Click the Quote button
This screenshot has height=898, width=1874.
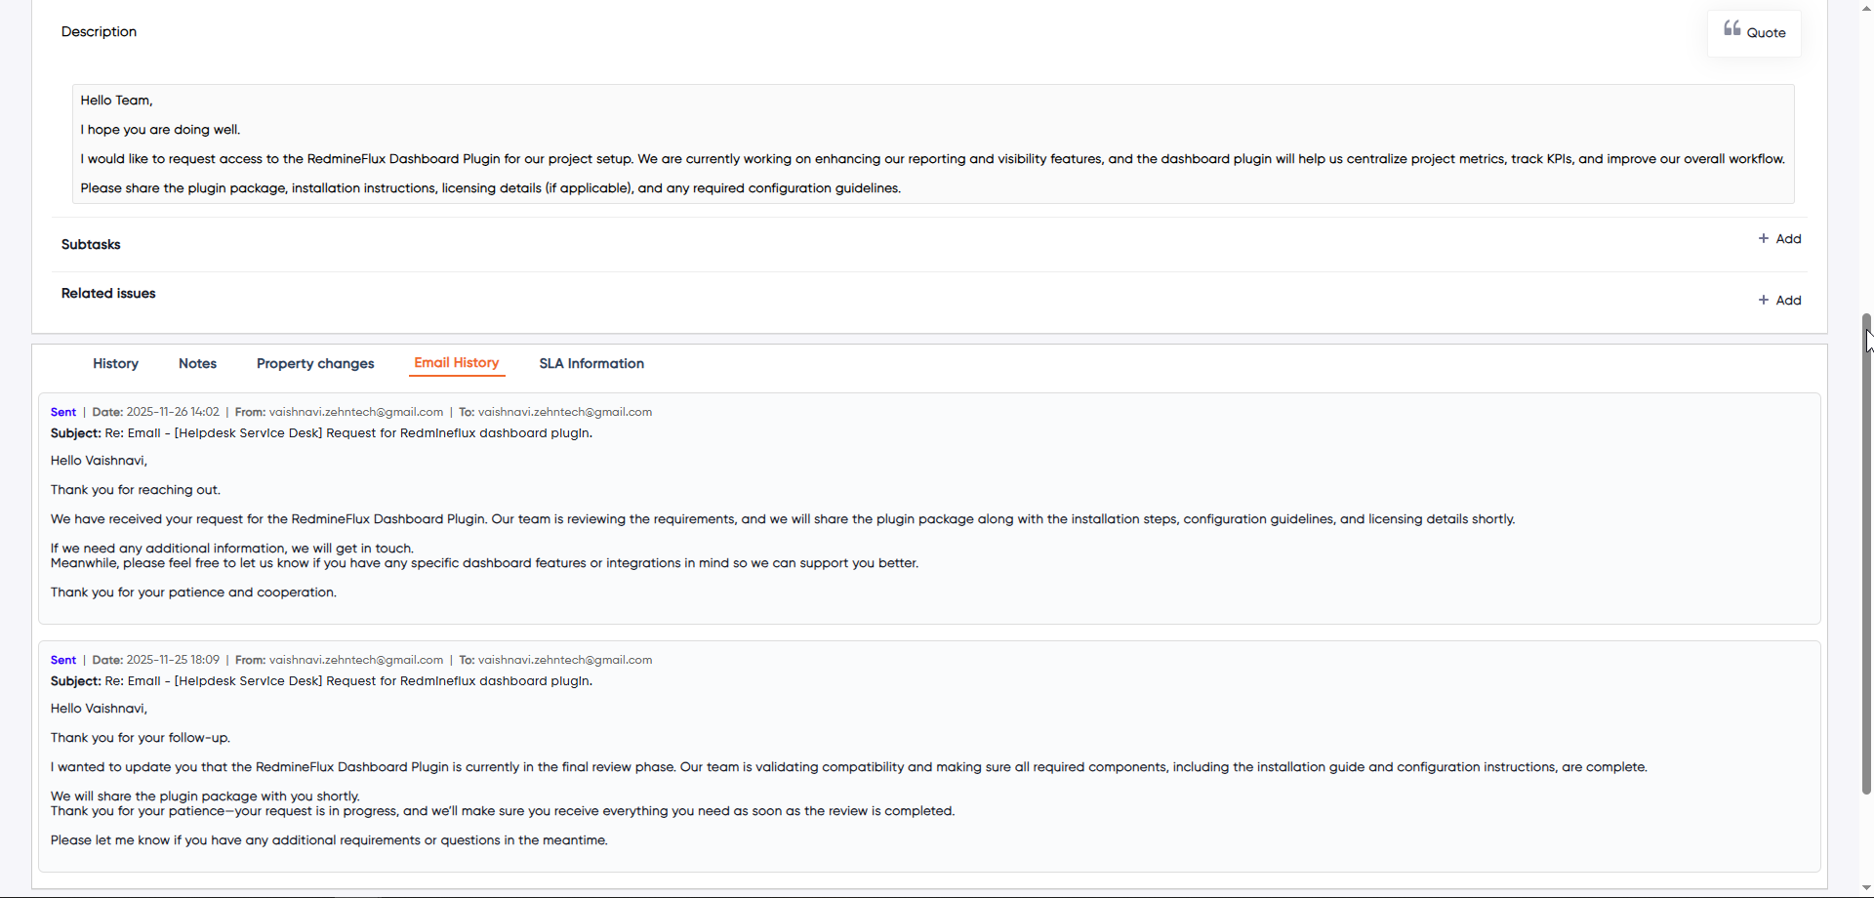click(x=1754, y=32)
